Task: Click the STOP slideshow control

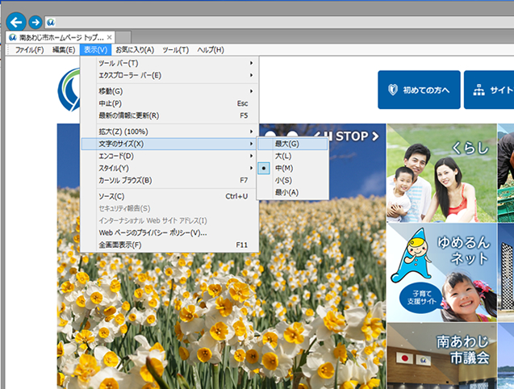Action: point(346,136)
